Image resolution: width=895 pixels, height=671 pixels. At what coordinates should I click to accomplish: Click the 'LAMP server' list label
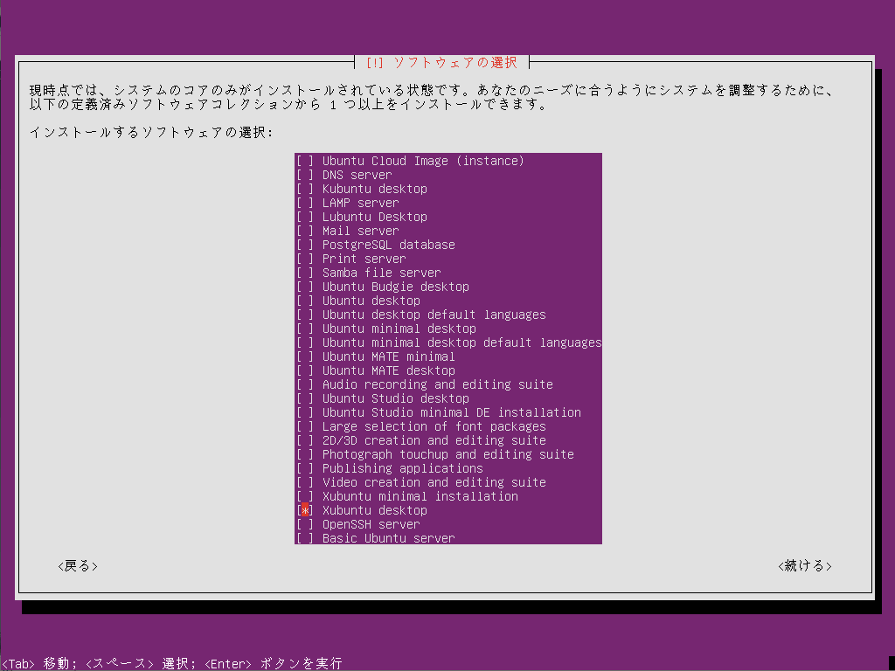tap(361, 203)
